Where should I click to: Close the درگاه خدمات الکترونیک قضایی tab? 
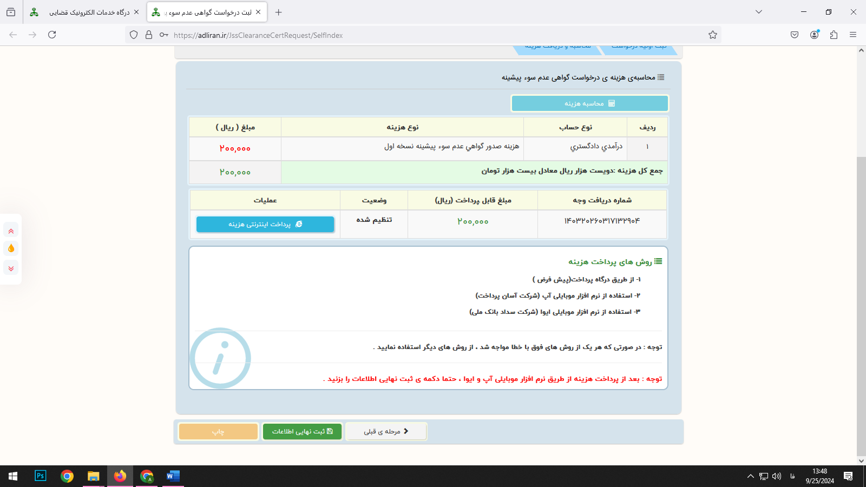point(136,12)
